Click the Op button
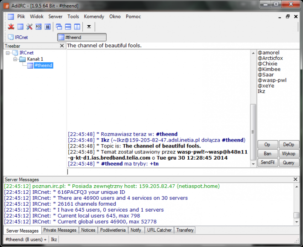 coord(268,145)
